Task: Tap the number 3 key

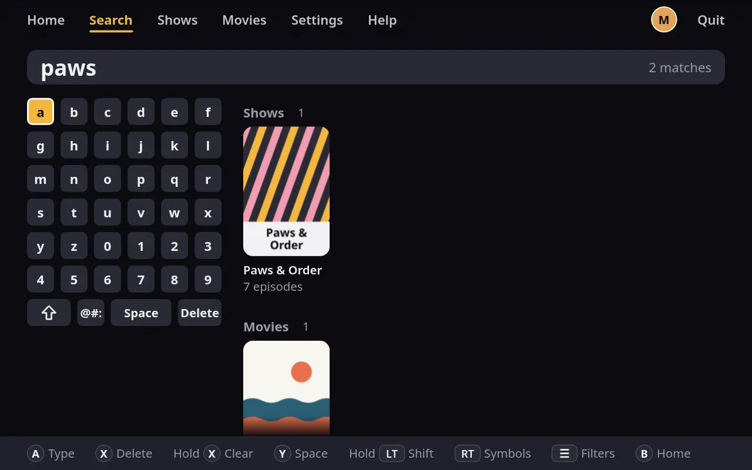Action: (x=208, y=246)
